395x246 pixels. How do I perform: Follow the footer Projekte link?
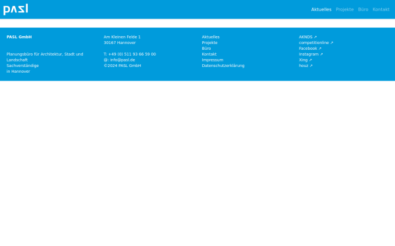point(209,43)
